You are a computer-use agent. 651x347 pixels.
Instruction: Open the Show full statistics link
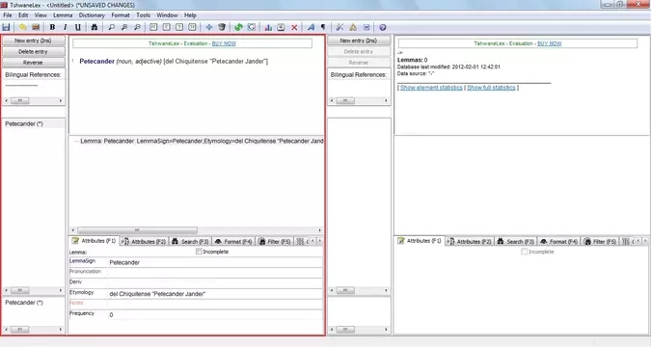[491, 88]
